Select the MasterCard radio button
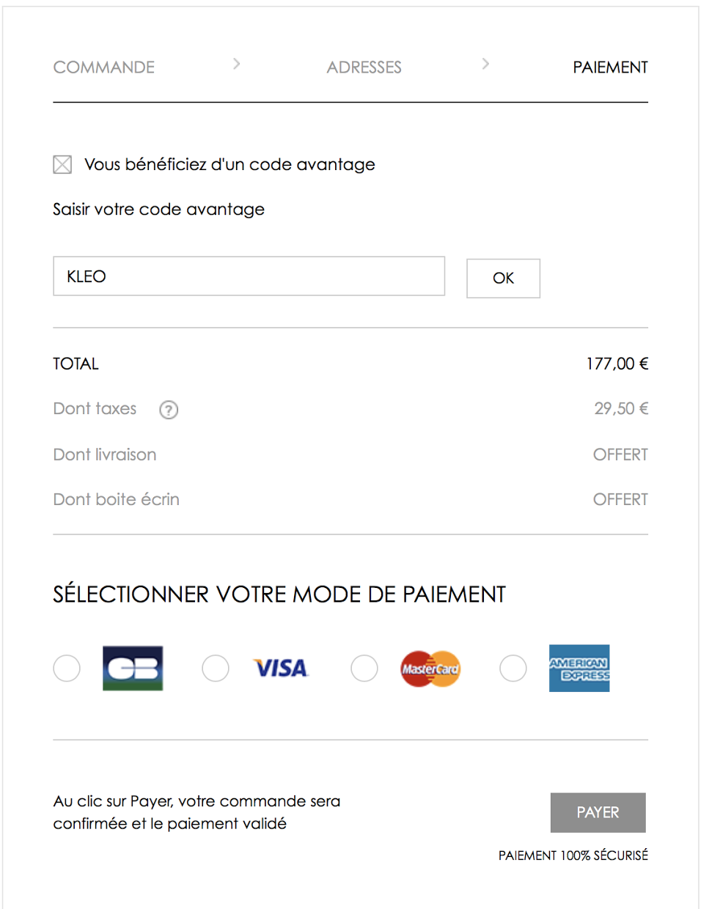720x909 pixels. tap(364, 668)
